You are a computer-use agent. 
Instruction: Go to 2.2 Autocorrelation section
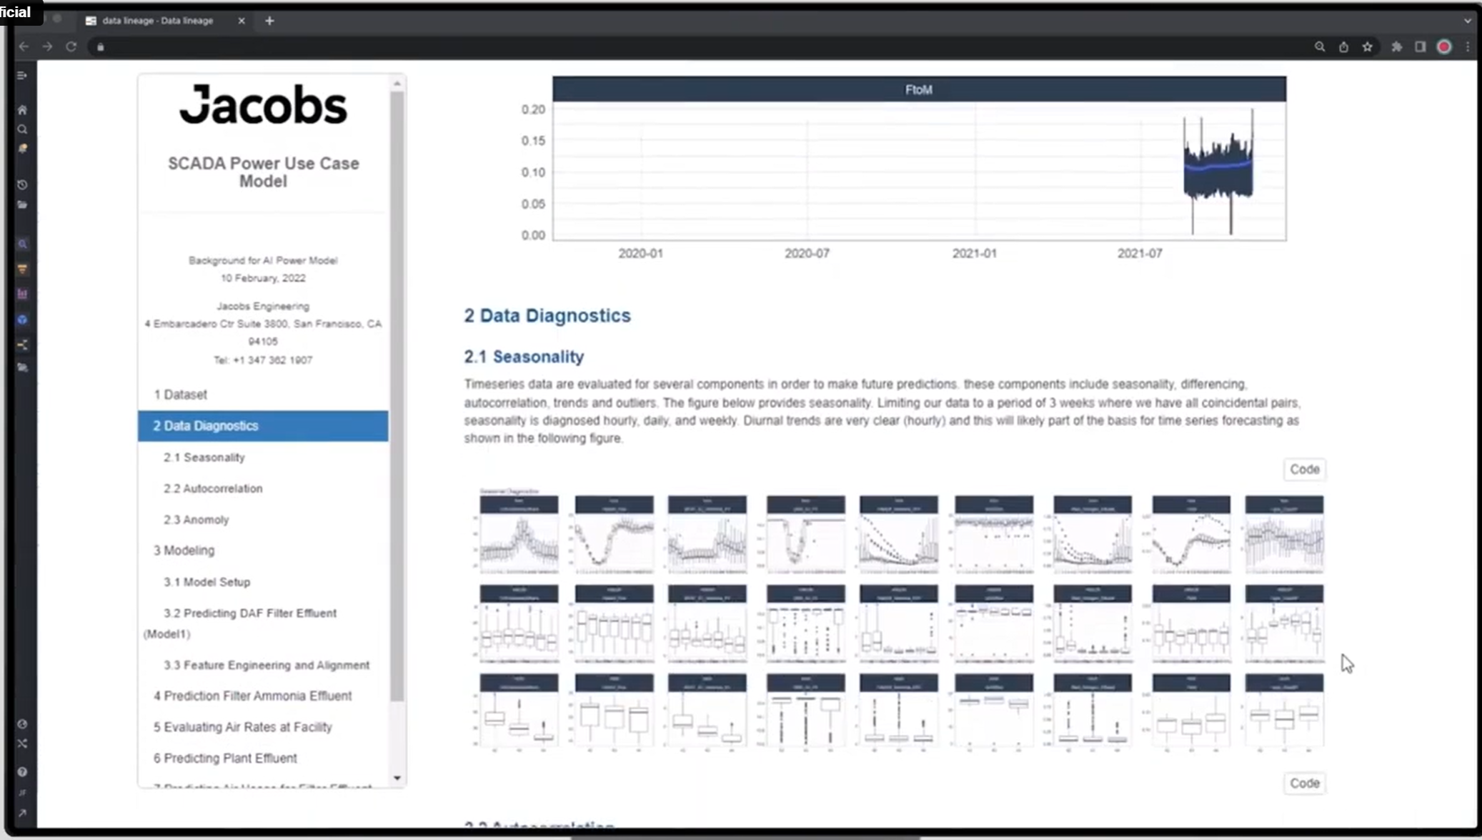pyautogui.click(x=213, y=488)
